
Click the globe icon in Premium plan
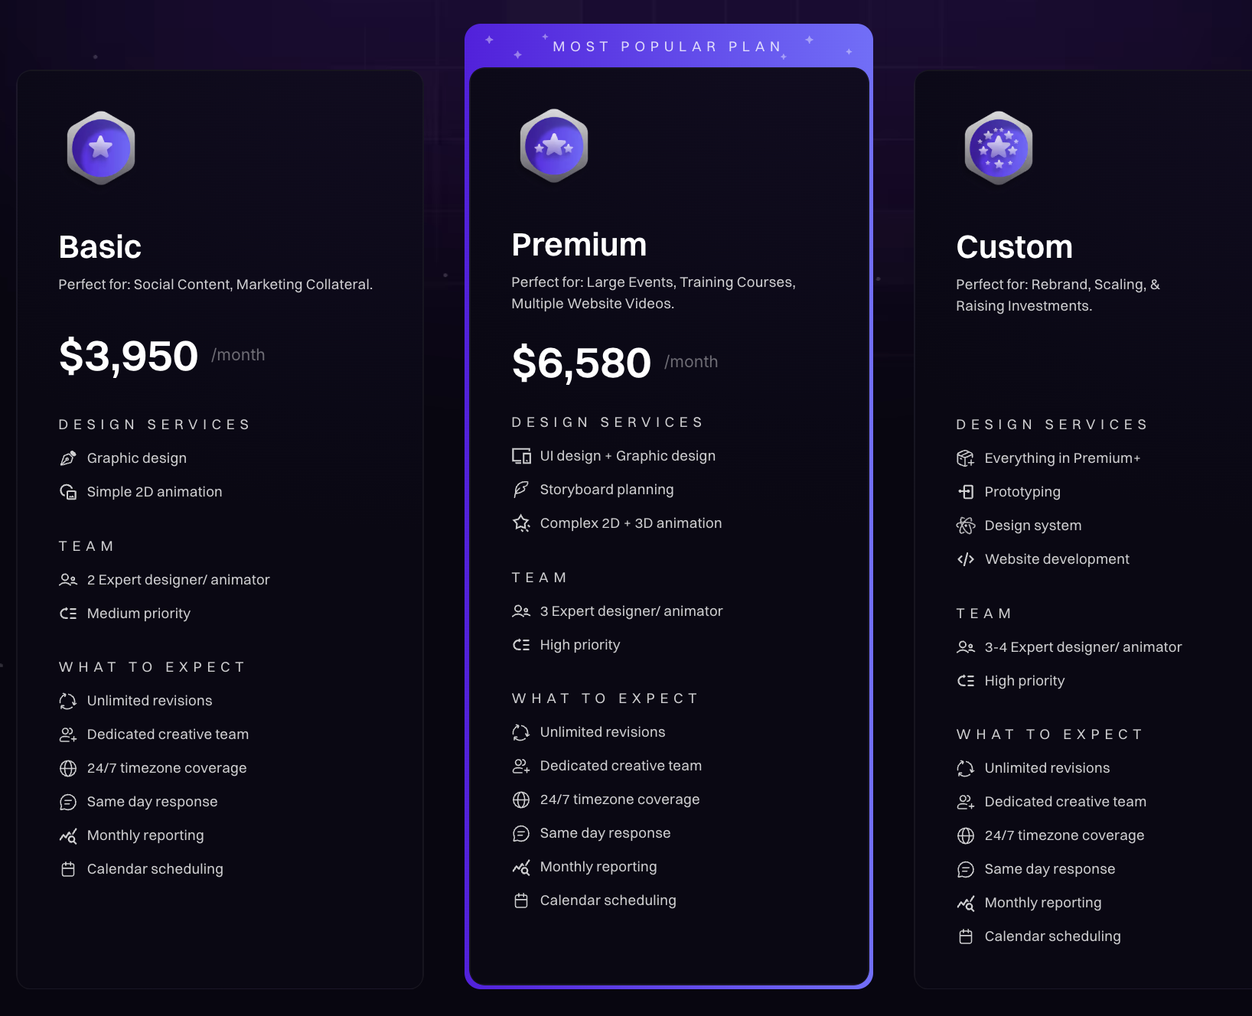pos(521,799)
